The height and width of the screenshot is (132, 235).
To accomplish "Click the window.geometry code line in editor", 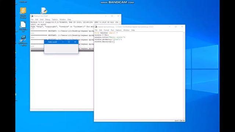I will pyautogui.click(x=108, y=39).
